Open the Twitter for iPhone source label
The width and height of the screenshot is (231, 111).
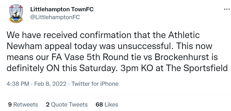click(95, 84)
